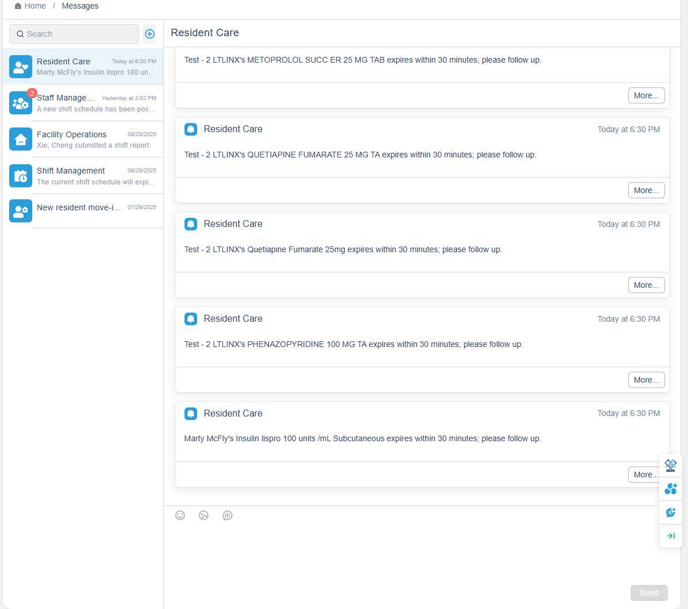Expand More for PHENAZOPYRIDINE message
The height and width of the screenshot is (609, 688).
click(646, 380)
